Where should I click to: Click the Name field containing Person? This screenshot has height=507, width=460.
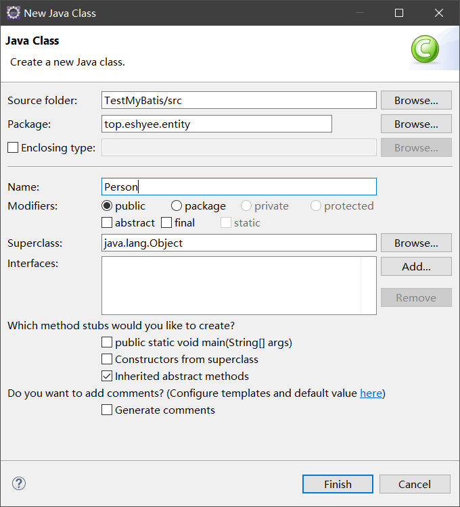click(x=239, y=187)
